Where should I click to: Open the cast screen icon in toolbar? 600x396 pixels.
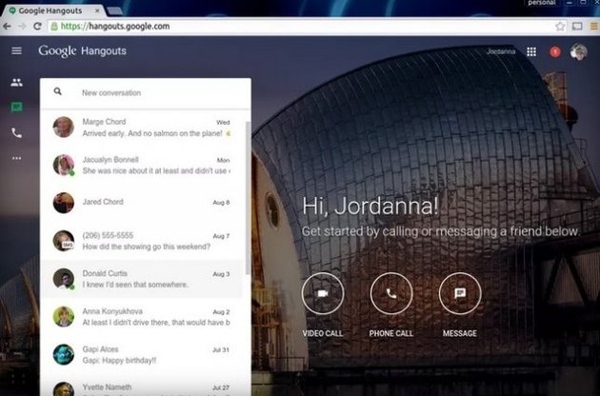pos(577,27)
